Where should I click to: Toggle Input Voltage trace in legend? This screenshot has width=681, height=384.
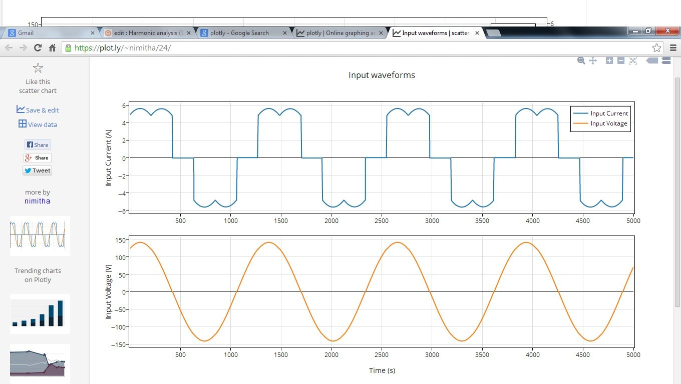click(x=600, y=123)
